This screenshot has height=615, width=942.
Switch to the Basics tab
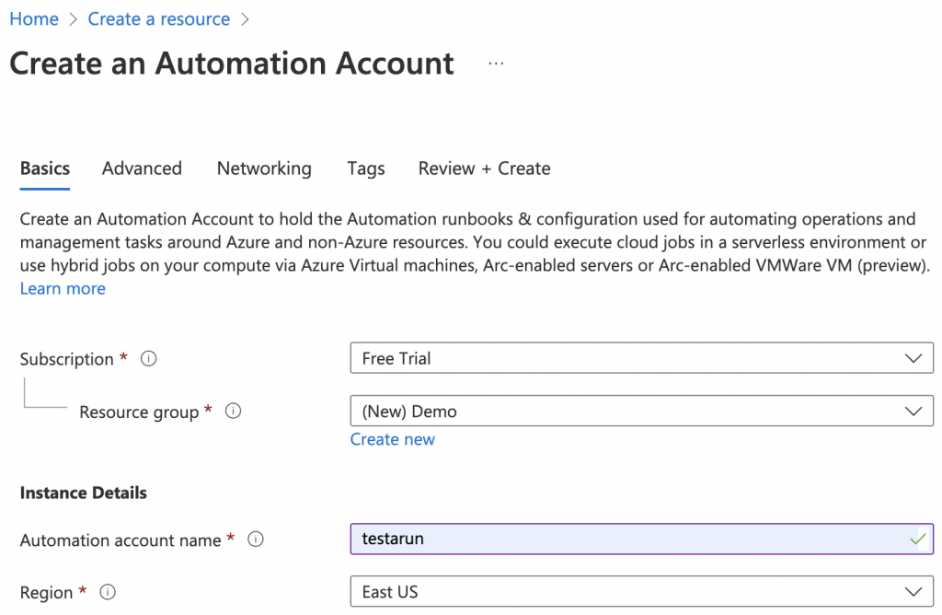tap(45, 168)
